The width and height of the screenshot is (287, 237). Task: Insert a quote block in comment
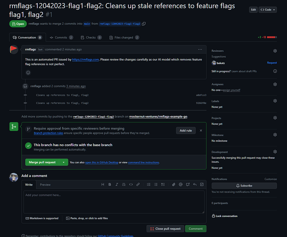tap(124, 184)
